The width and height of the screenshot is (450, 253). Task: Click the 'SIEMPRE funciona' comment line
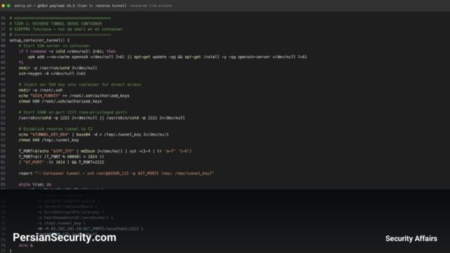(66, 30)
